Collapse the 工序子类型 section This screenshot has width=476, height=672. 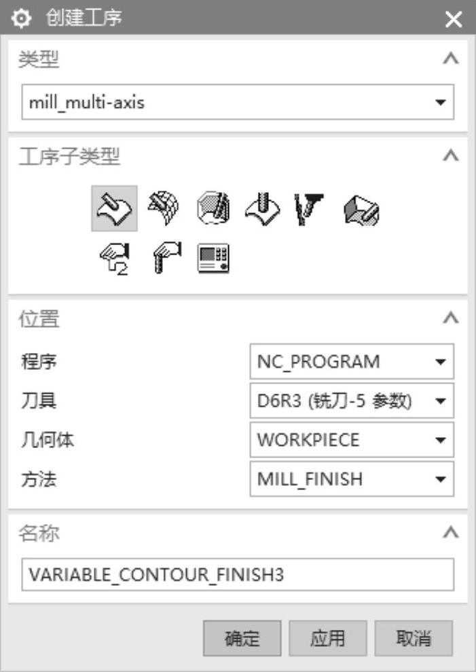click(451, 155)
